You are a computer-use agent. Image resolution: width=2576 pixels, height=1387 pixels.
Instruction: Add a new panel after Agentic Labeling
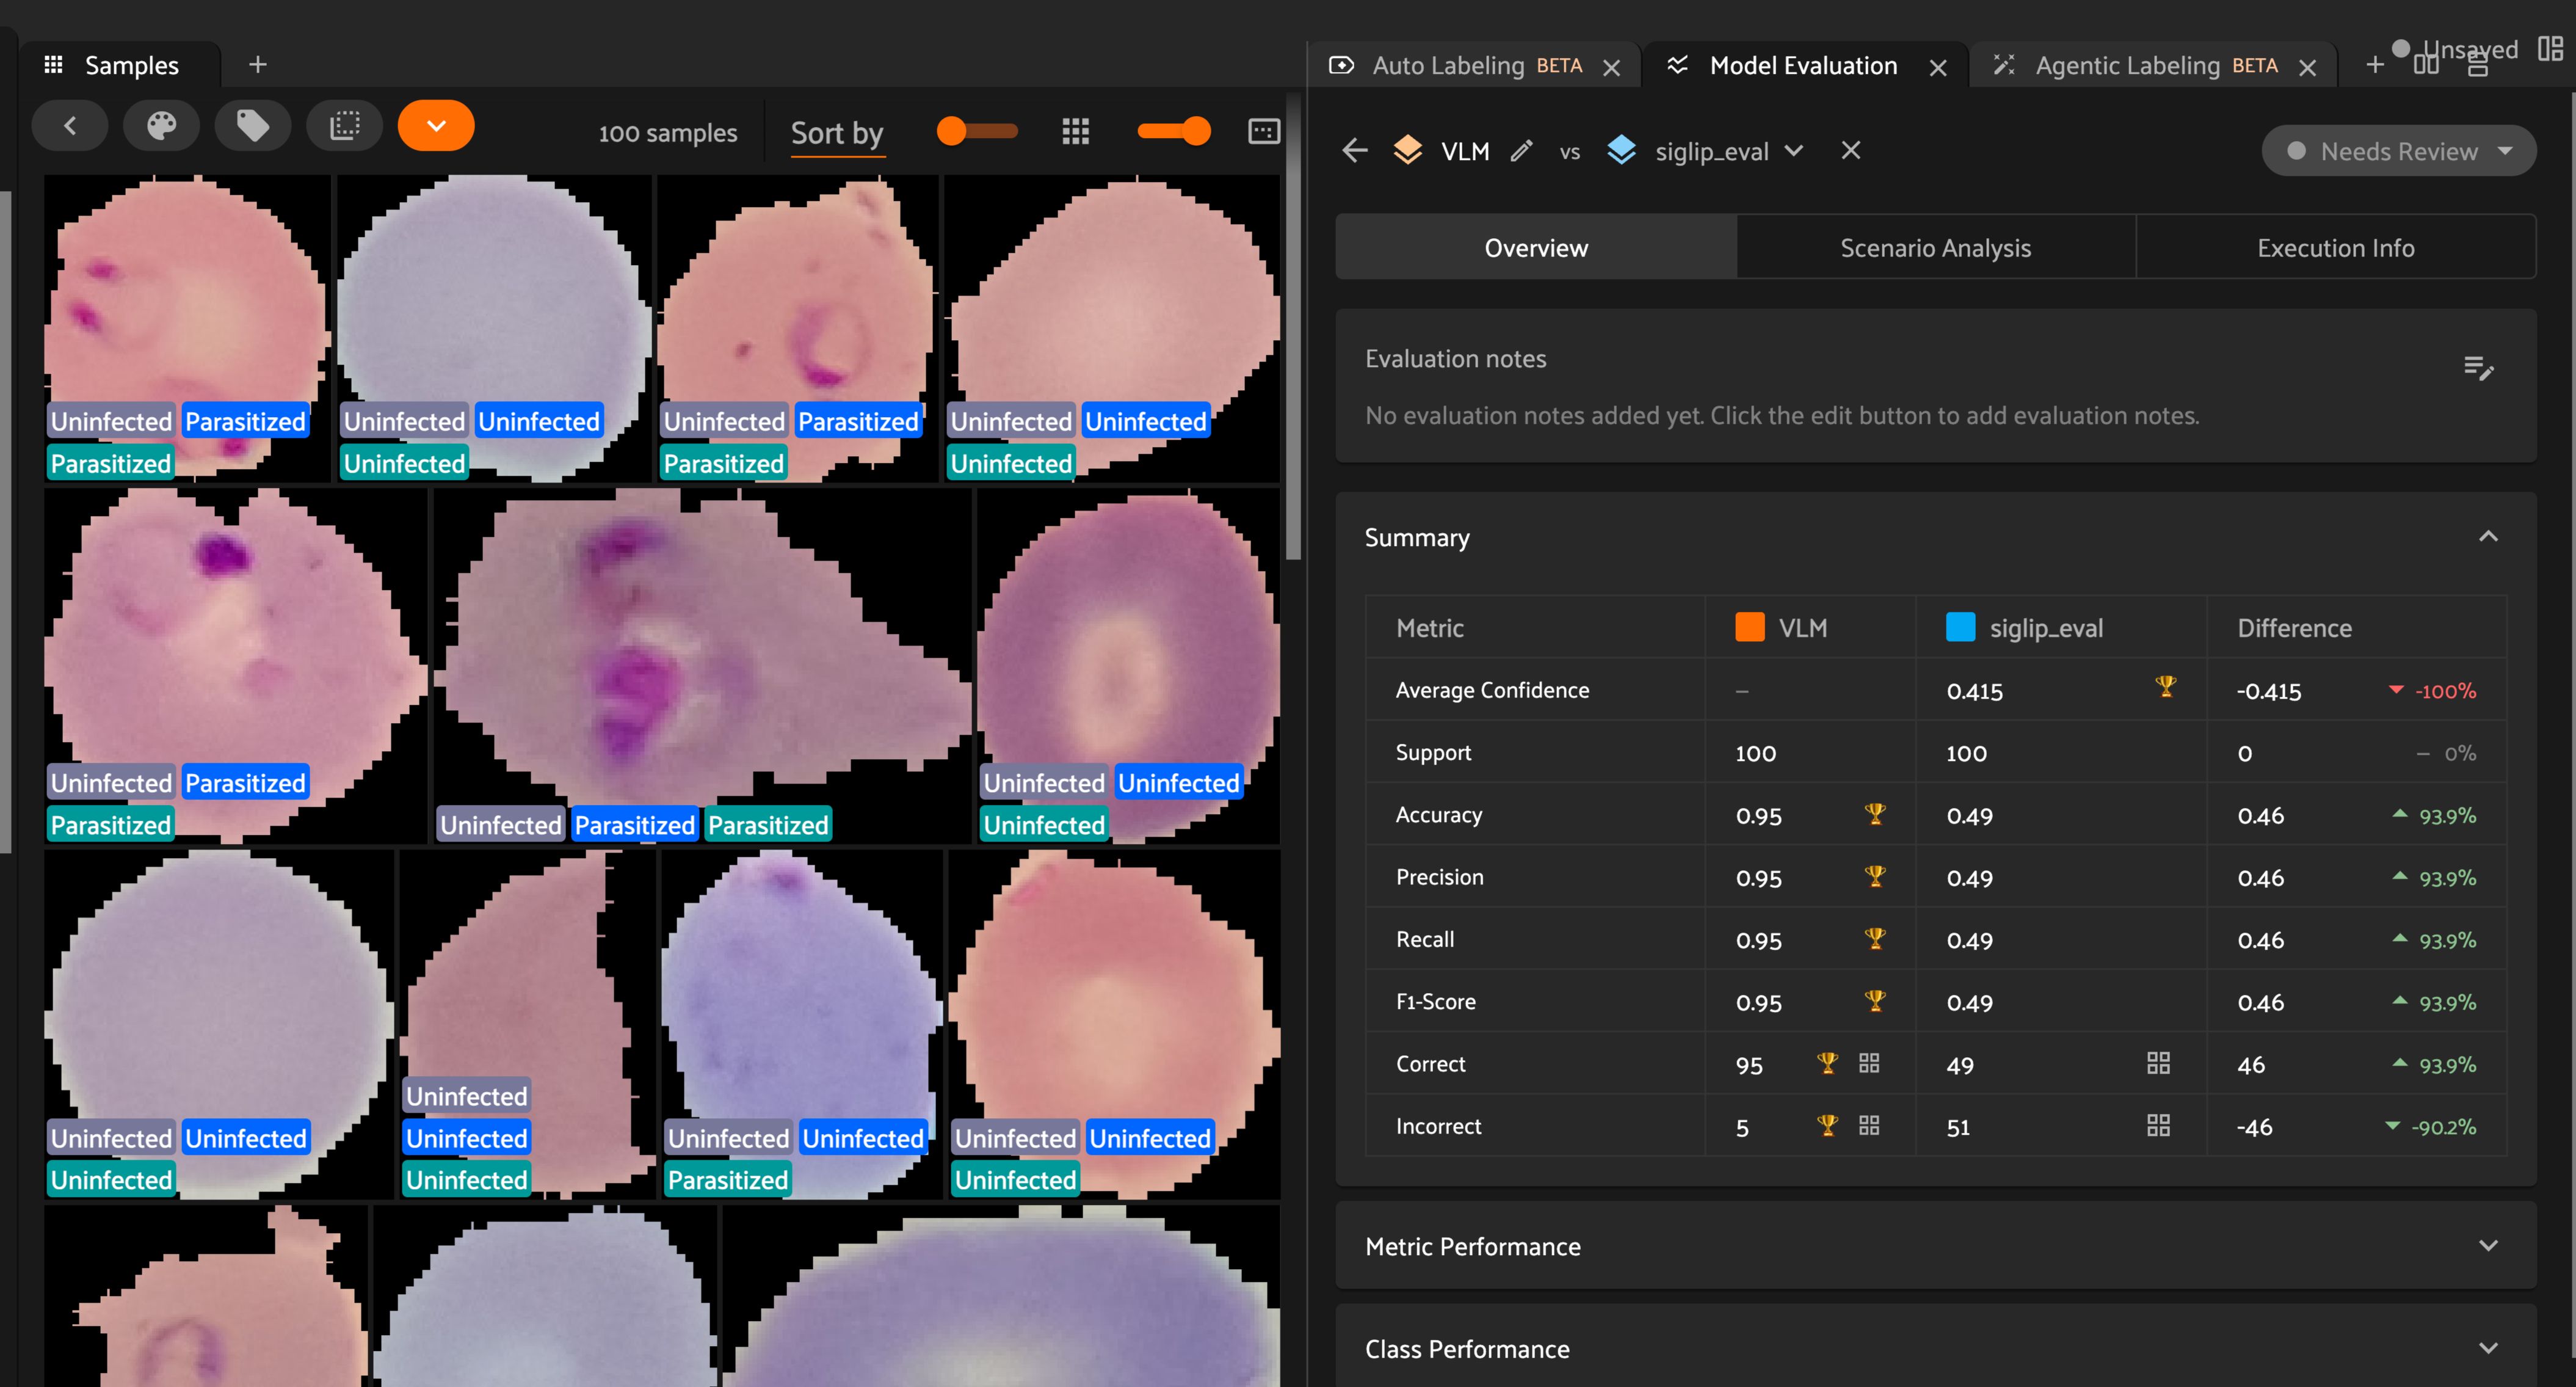tap(2375, 66)
